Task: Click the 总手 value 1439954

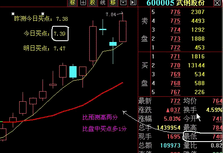Action: pyautogui.click(x=169, y=128)
